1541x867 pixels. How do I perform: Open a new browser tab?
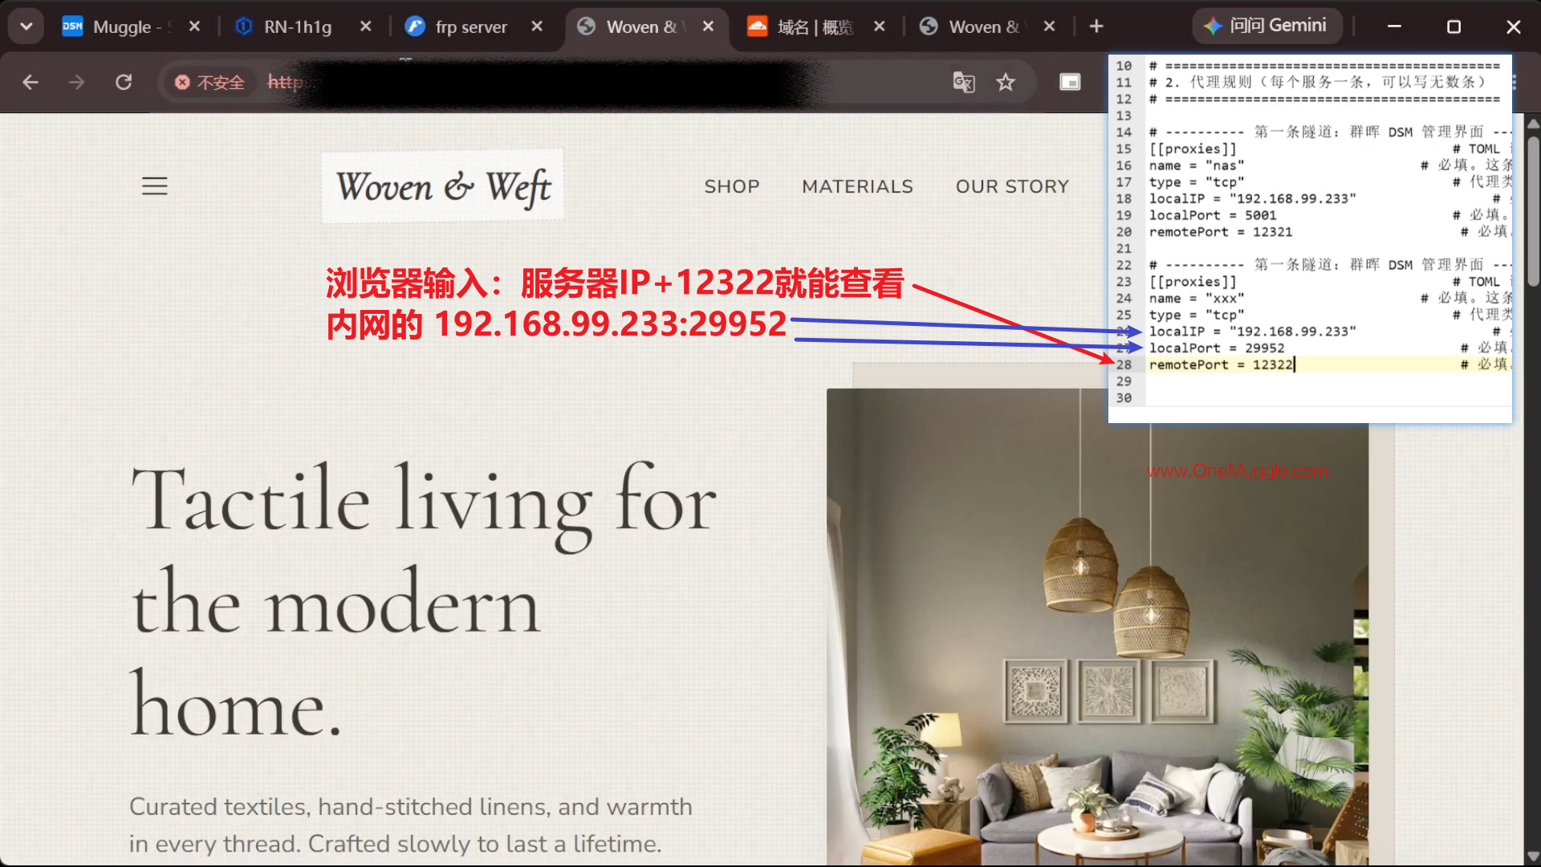tap(1096, 26)
